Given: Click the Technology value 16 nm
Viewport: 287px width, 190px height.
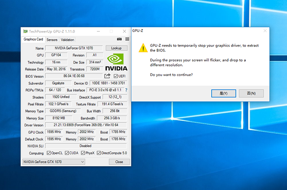Looking at the screenshot, I should click(x=56, y=62).
